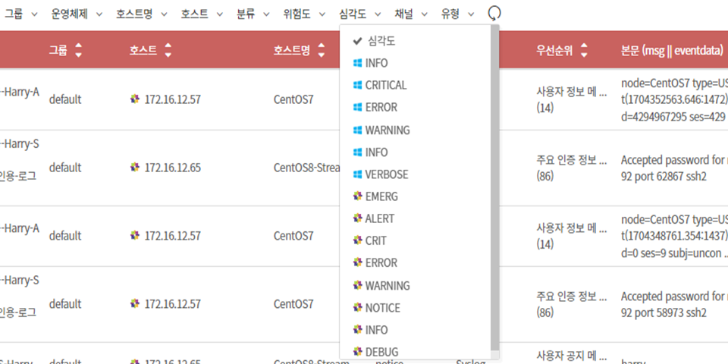Select ALERT in the severity list
The height and width of the screenshot is (364, 728).
click(379, 218)
